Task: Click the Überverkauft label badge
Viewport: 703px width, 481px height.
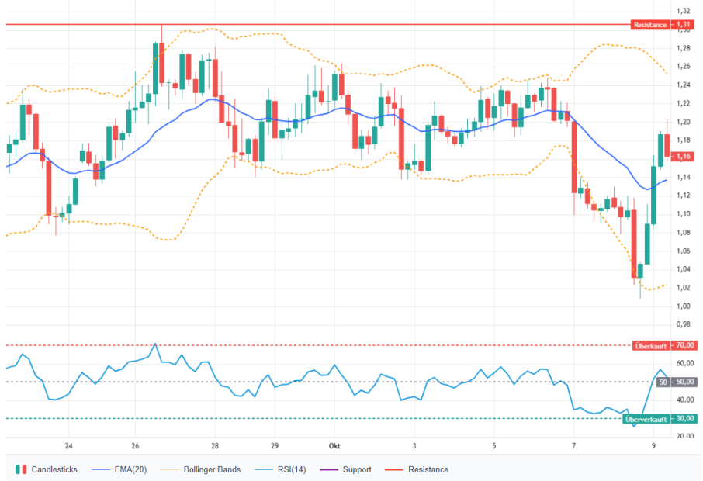Action: (646, 419)
